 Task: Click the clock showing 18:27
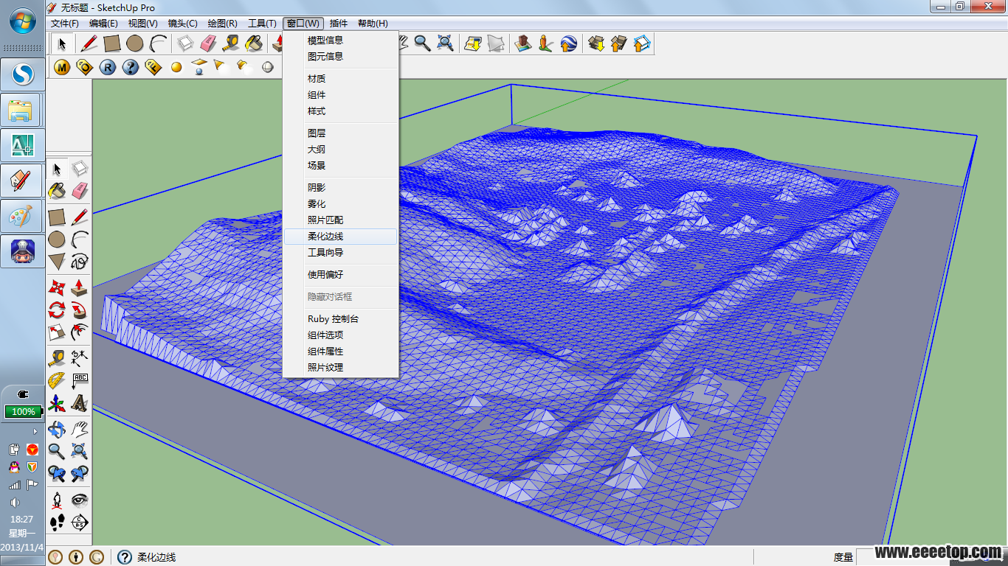(x=21, y=520)
